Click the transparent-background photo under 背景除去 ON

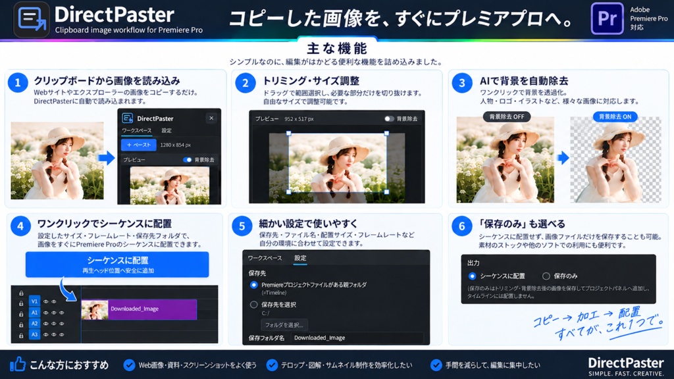(x=615, y=159)
